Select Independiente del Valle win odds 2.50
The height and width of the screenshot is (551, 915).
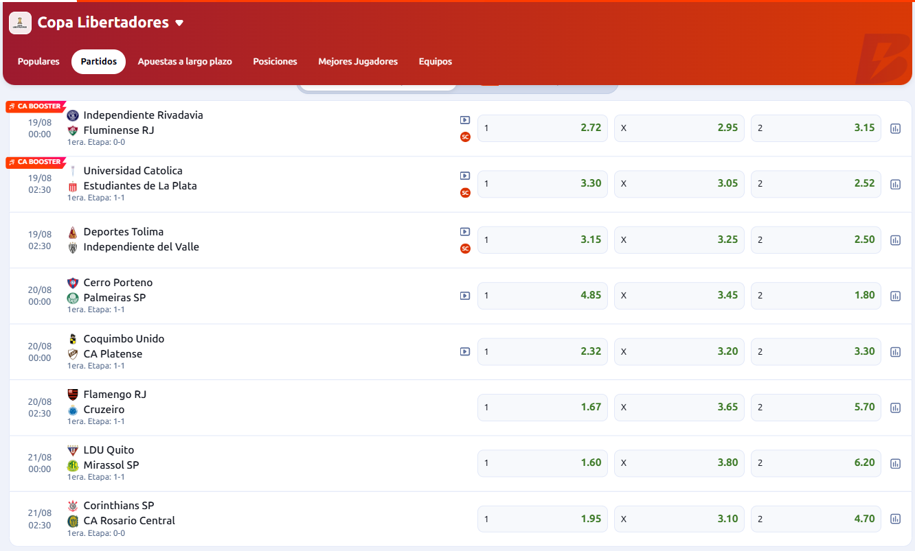pos(816,240)
